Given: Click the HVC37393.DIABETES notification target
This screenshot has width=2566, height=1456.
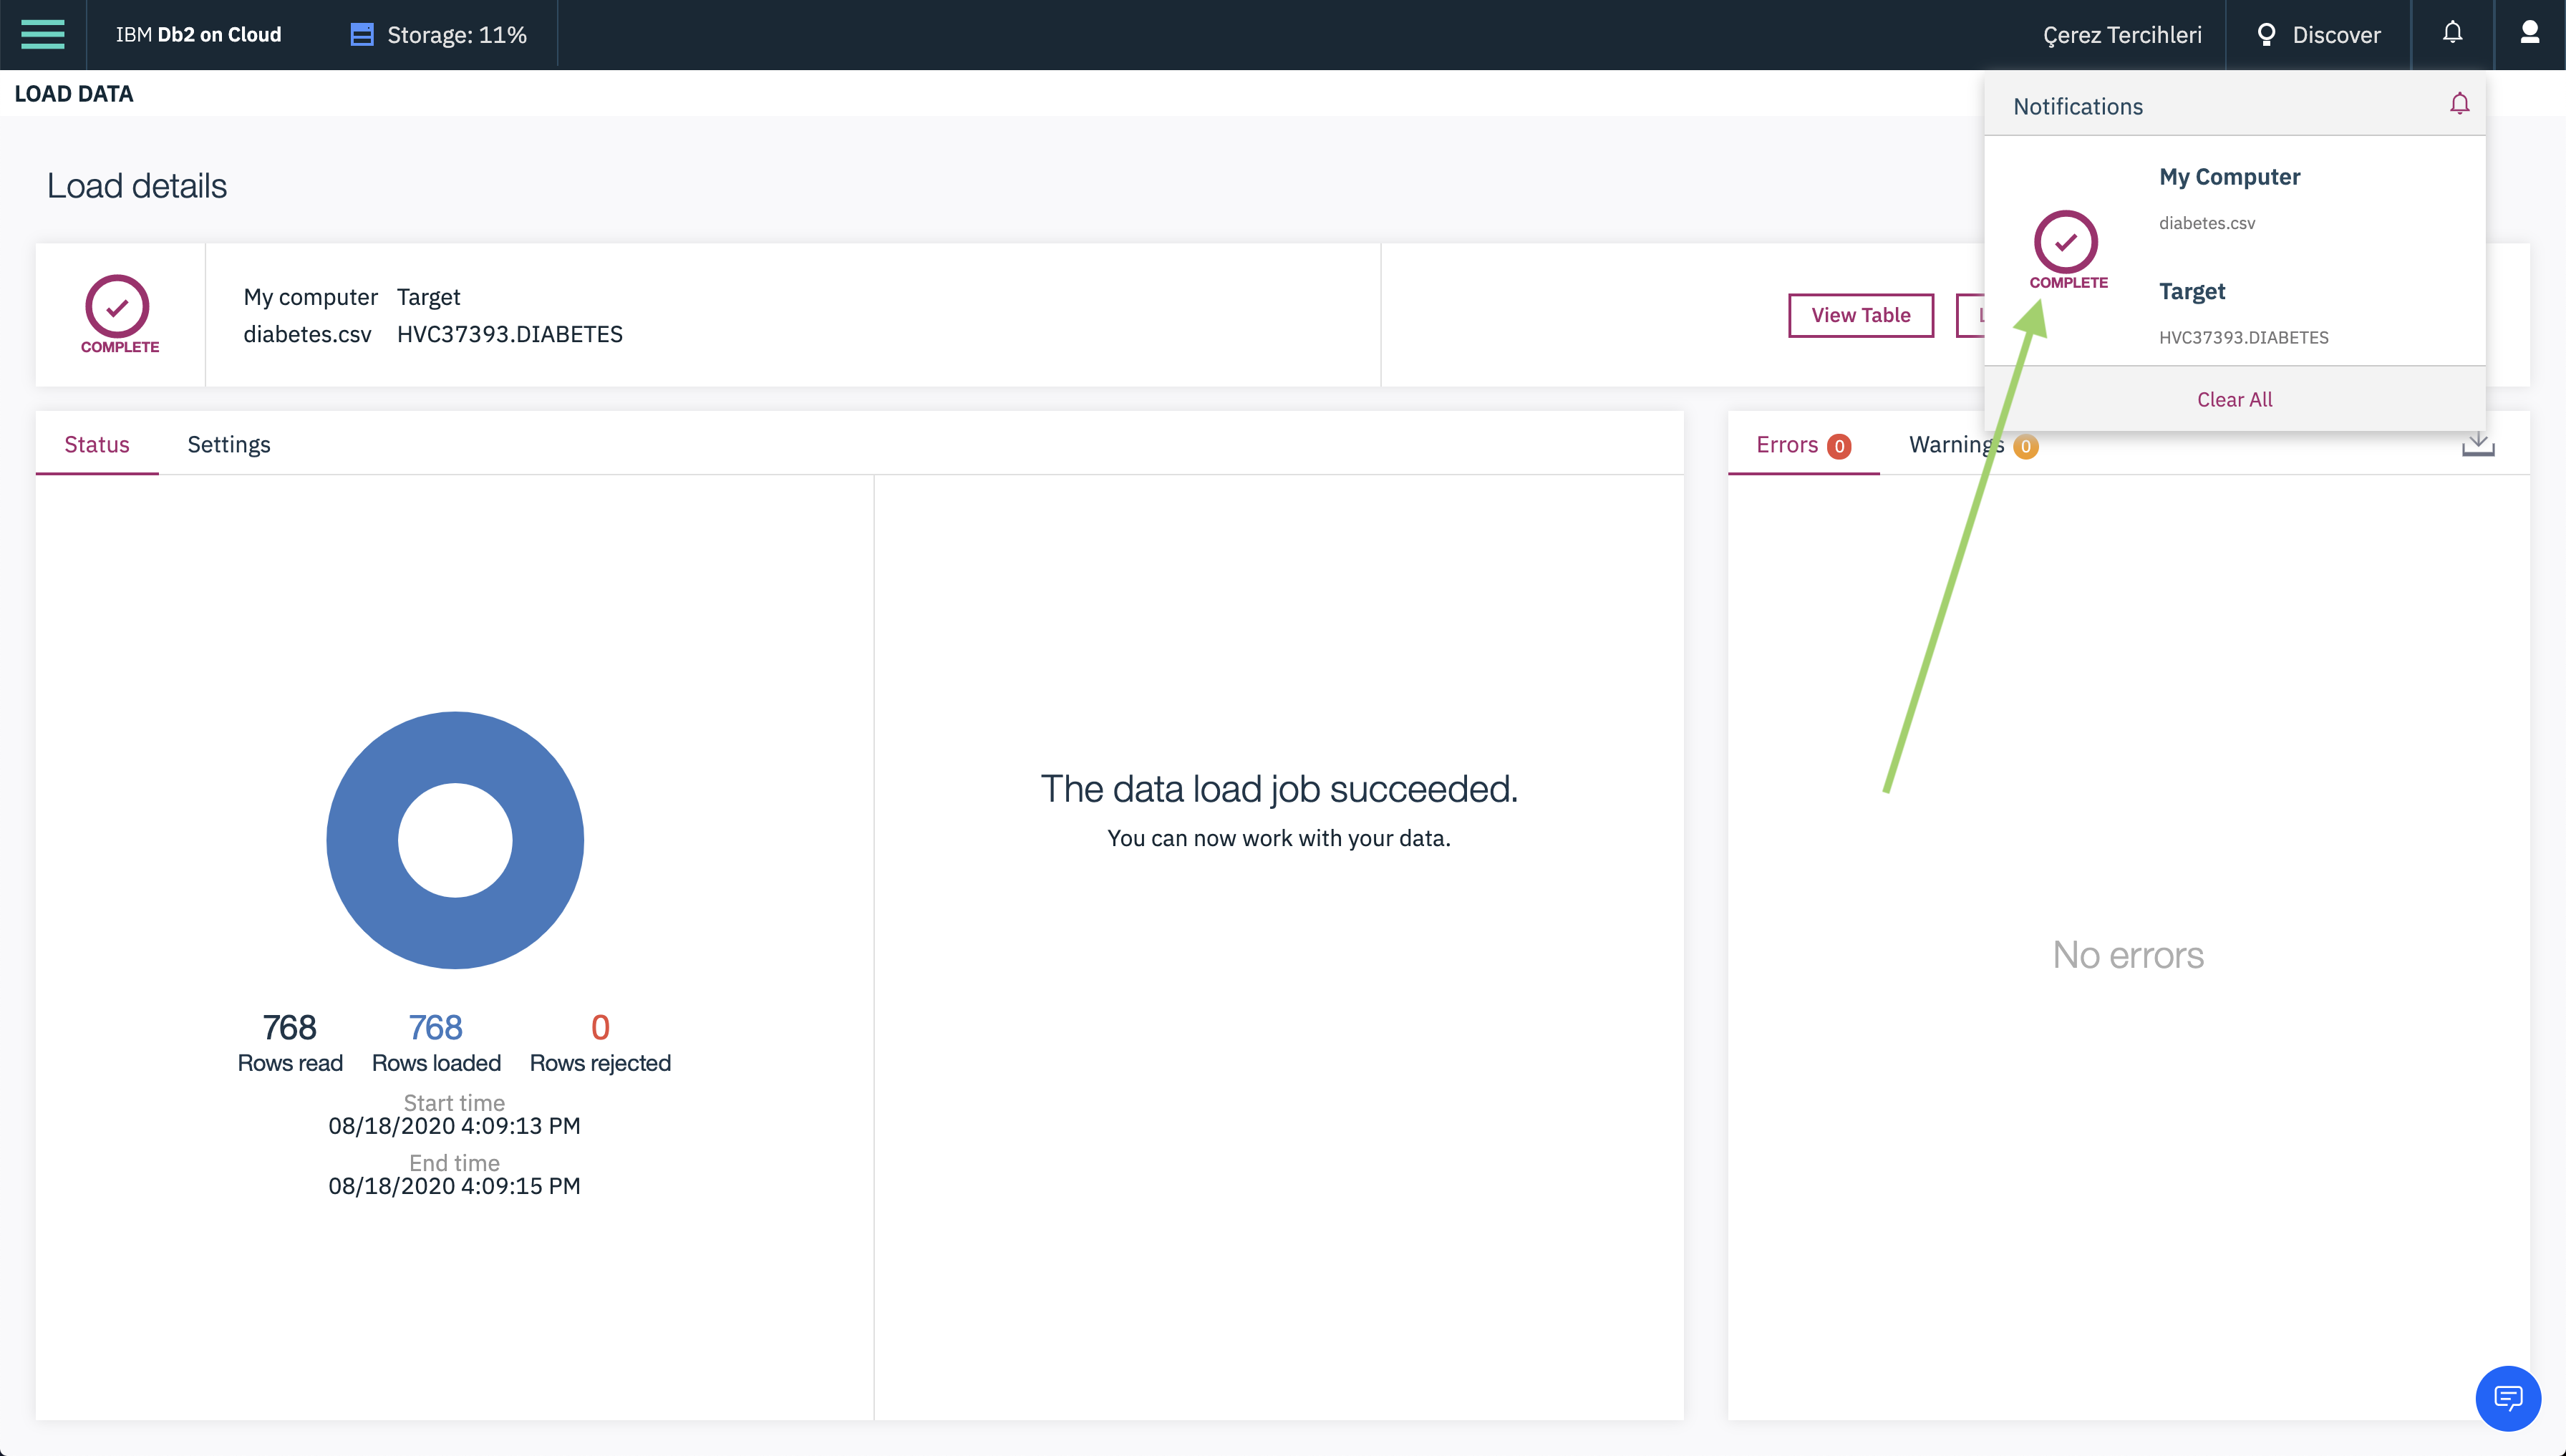Looking at the screenshot, I should (2243, 337).
